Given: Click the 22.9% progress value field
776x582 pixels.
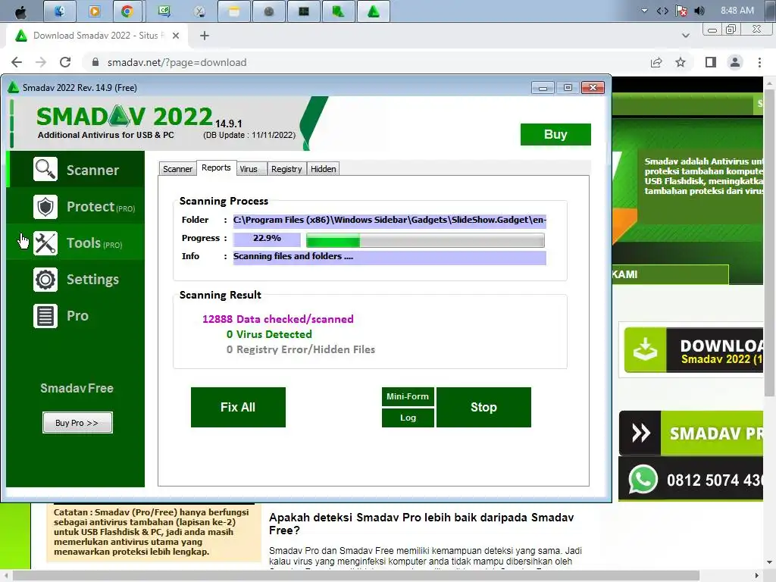Looking at the screenshot, I should 267,239.
